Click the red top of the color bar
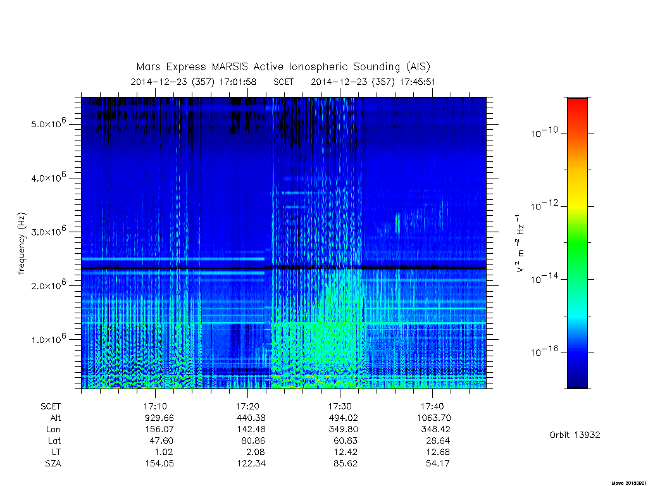 (x=577, y=106)
